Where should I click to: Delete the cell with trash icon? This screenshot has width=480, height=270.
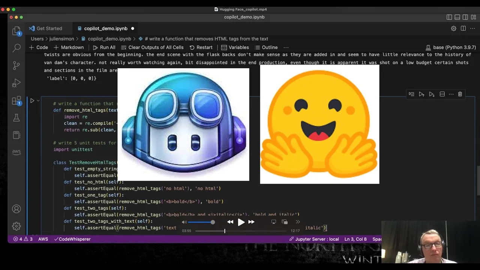(460, 94)
